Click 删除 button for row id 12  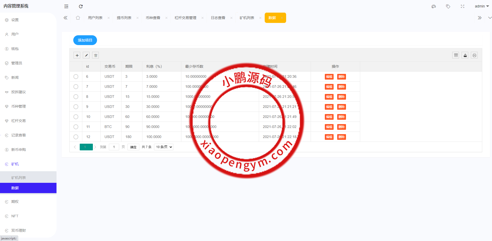tap(341, 137)
